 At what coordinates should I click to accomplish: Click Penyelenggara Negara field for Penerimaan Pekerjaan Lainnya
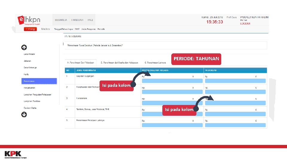tap(172, 125)
